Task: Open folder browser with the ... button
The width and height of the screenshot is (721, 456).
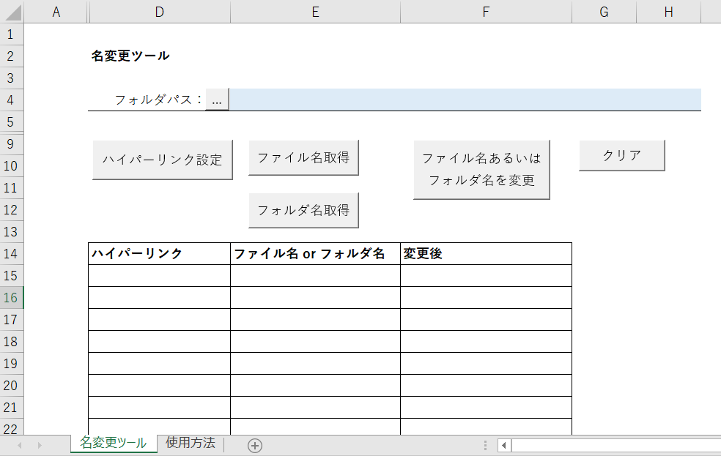Action: 217,100
